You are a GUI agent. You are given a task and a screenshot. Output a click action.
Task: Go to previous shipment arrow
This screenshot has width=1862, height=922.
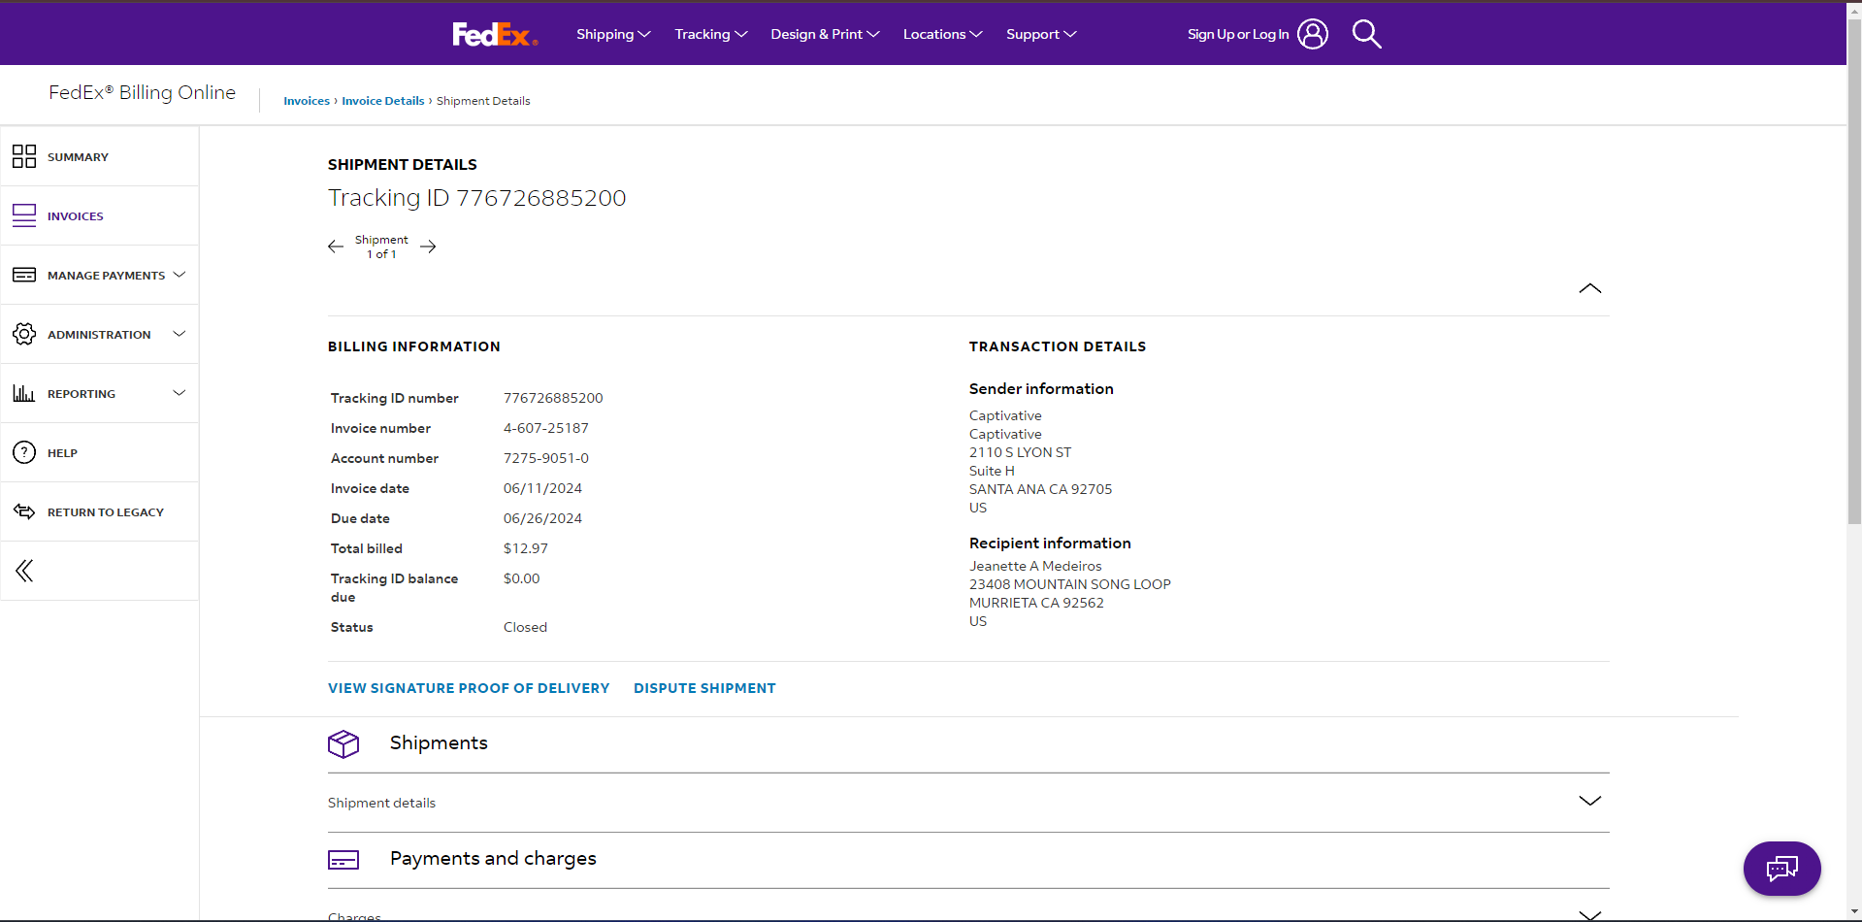(x=336, y=247)
